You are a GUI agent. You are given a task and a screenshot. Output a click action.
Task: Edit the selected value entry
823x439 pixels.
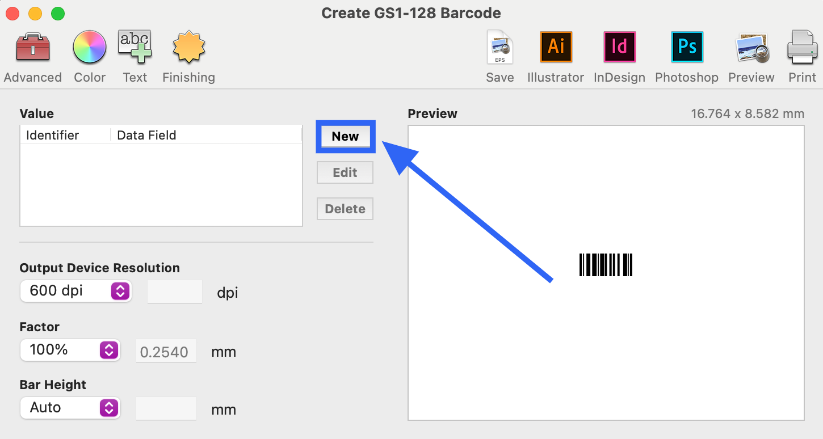coord(345,172)
